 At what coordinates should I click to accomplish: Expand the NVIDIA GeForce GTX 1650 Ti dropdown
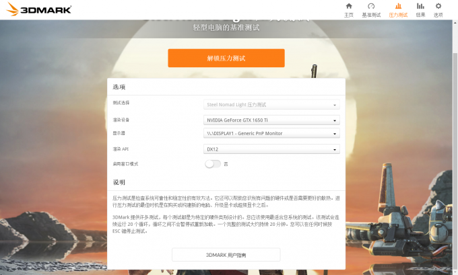[x=271, y=120]
